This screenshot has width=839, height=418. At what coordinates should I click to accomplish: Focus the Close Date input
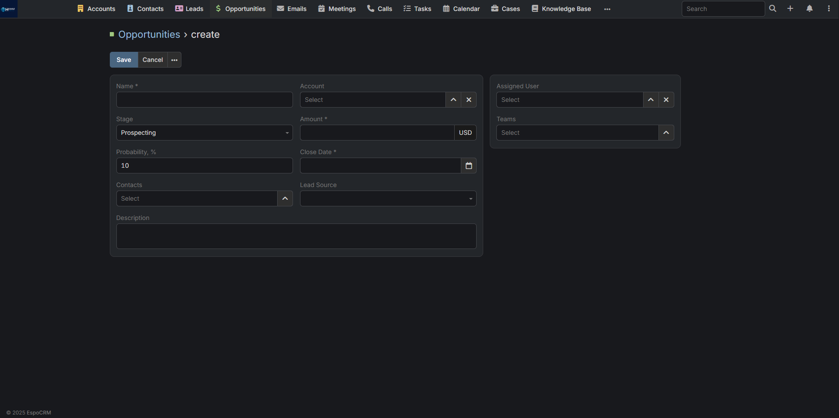tap(380, 166)
